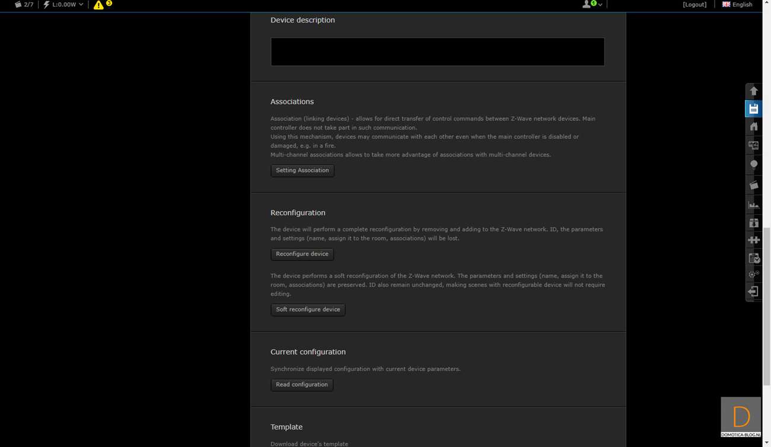The image size is (771, 447).
Task: Click the yellow warning notifications icon
Action: (x=98, y=5)
